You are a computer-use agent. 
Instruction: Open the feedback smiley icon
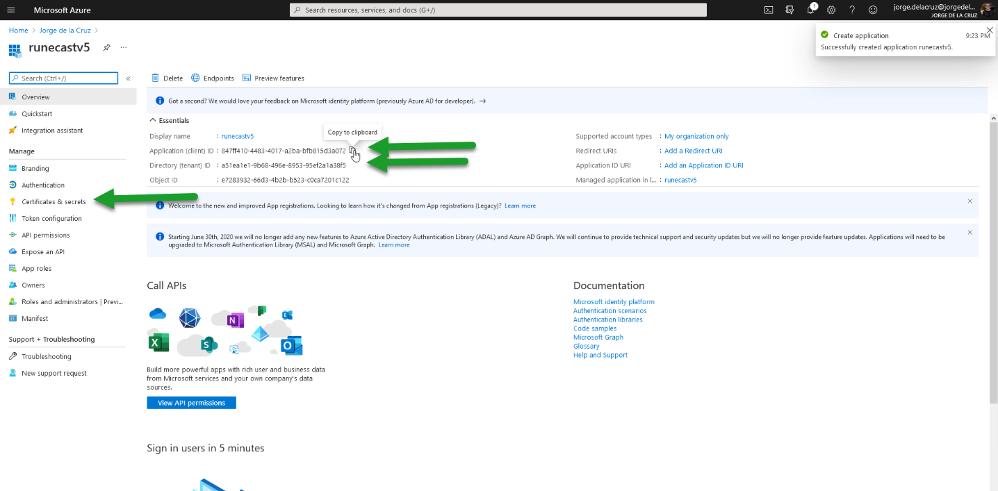click(x=873, y=10)
